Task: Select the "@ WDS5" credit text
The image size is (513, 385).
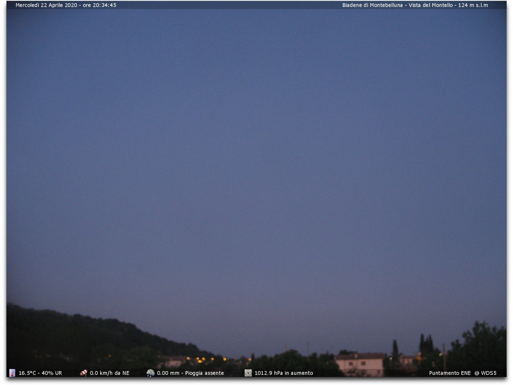Action: click(x=485, y=373)
